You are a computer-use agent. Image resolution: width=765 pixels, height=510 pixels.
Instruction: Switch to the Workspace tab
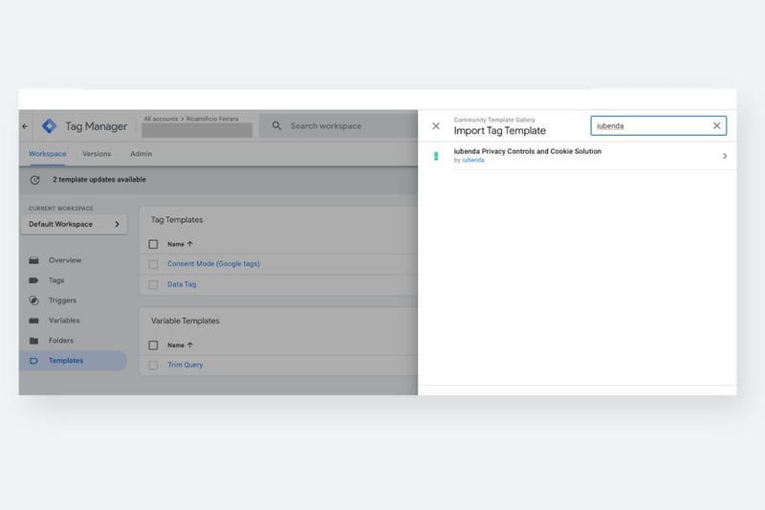tap(47, 154)
